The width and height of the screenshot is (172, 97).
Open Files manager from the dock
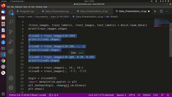[3, 18]
